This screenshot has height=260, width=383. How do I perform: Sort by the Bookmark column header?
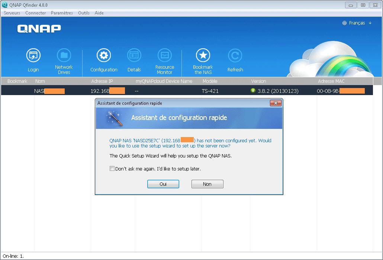pyautogui.click(x=17, y=81)
